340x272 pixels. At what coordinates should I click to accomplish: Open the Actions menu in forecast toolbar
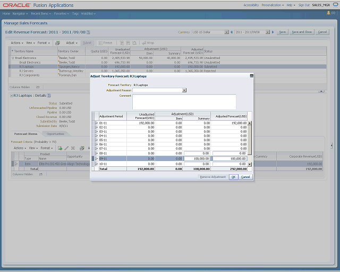coord(17,43)
